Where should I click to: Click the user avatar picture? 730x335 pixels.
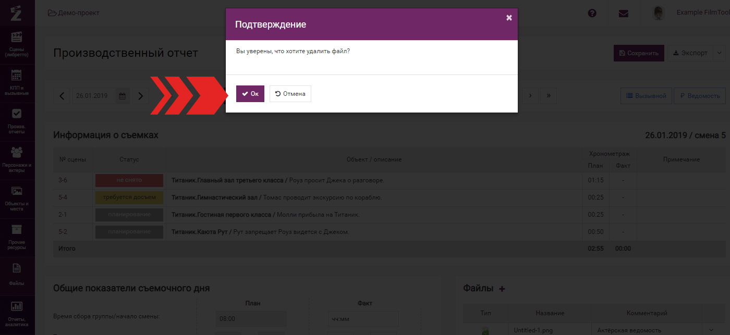pos(659,13)
